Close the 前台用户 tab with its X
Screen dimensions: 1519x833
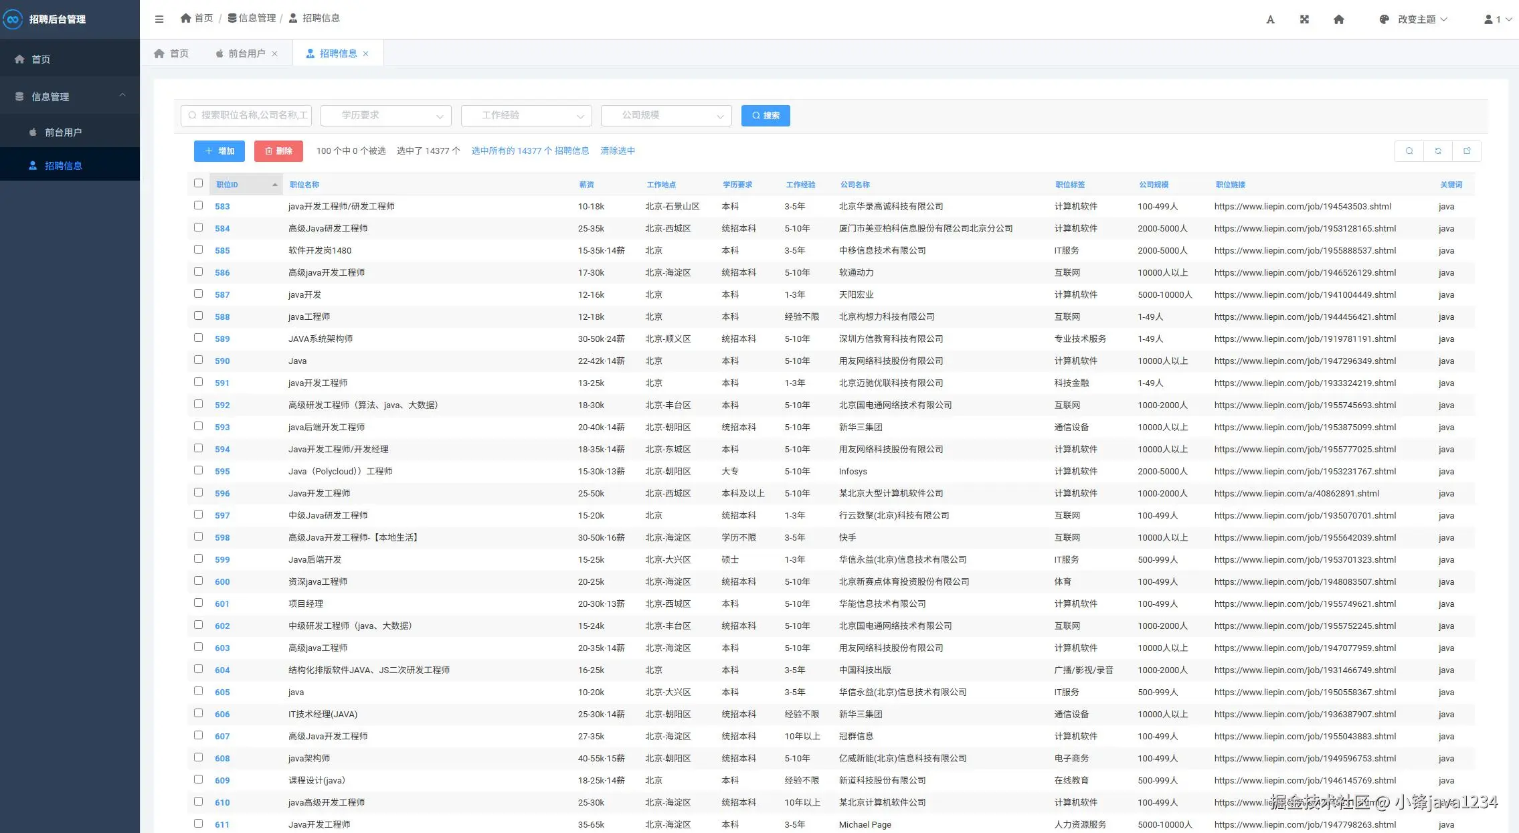(274, 54)
